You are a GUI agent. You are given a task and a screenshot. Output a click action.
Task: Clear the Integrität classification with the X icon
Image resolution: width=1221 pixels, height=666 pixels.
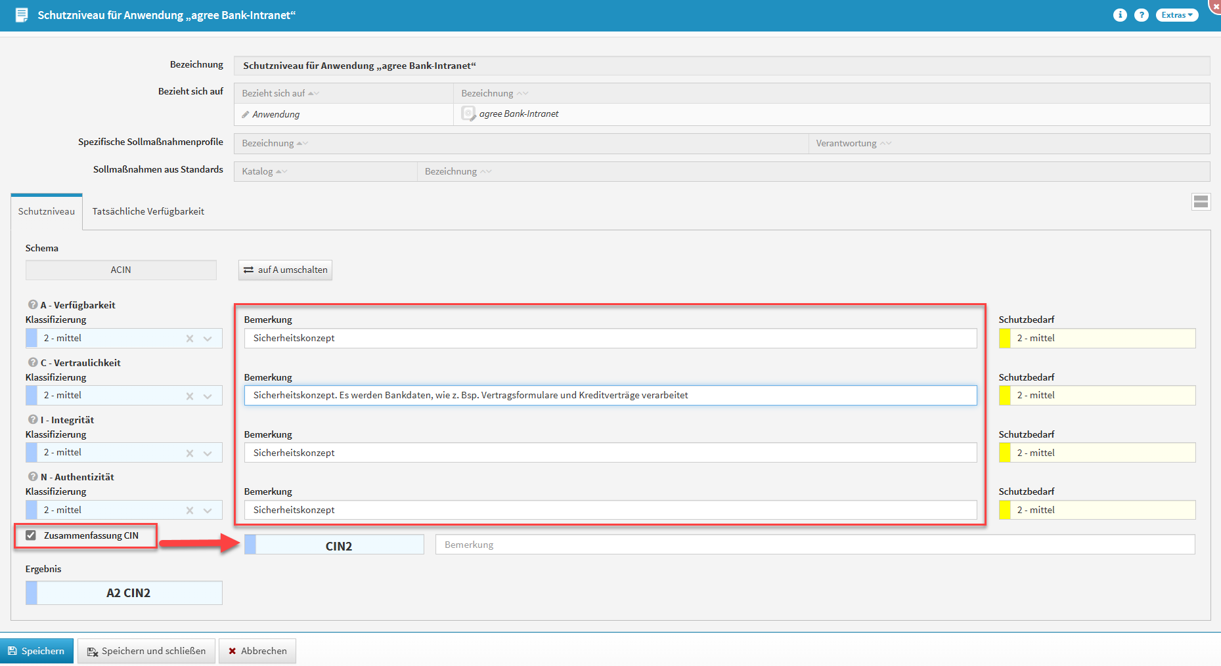[190, 453]
